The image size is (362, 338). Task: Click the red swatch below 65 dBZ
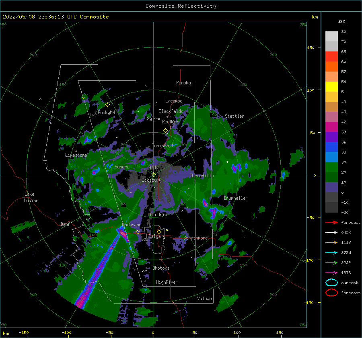[x=331, y=57]
